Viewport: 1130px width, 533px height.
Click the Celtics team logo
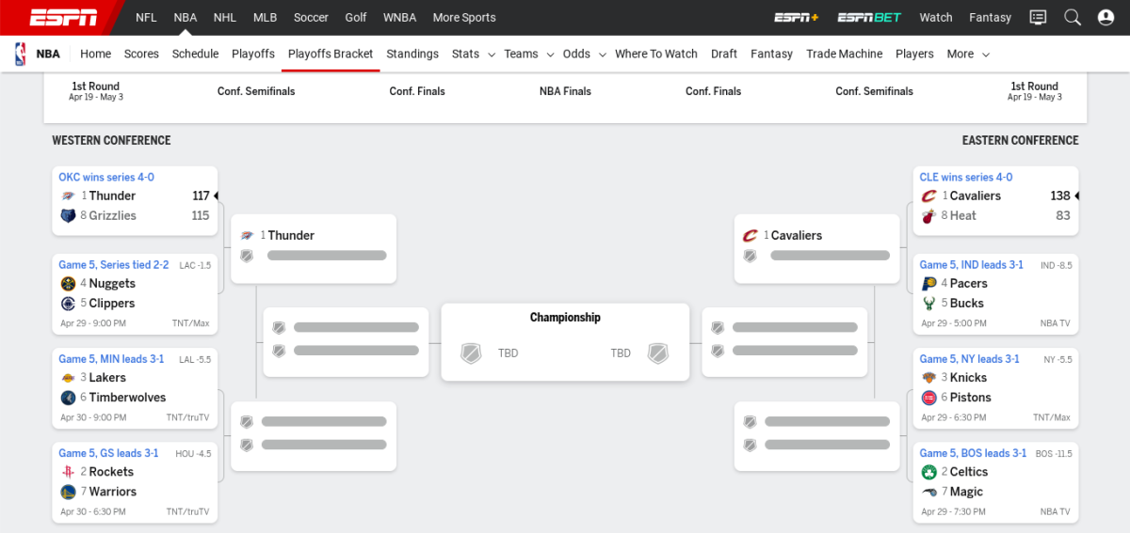point(928,471)
